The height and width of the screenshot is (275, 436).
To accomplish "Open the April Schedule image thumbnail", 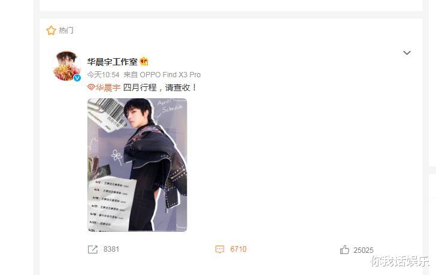I will [x=137, y=165].
